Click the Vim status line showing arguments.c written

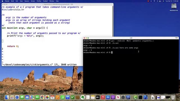coord(39,65)
